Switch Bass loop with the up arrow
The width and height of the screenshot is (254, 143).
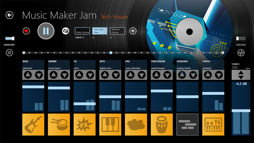click(x=28, y=75)
